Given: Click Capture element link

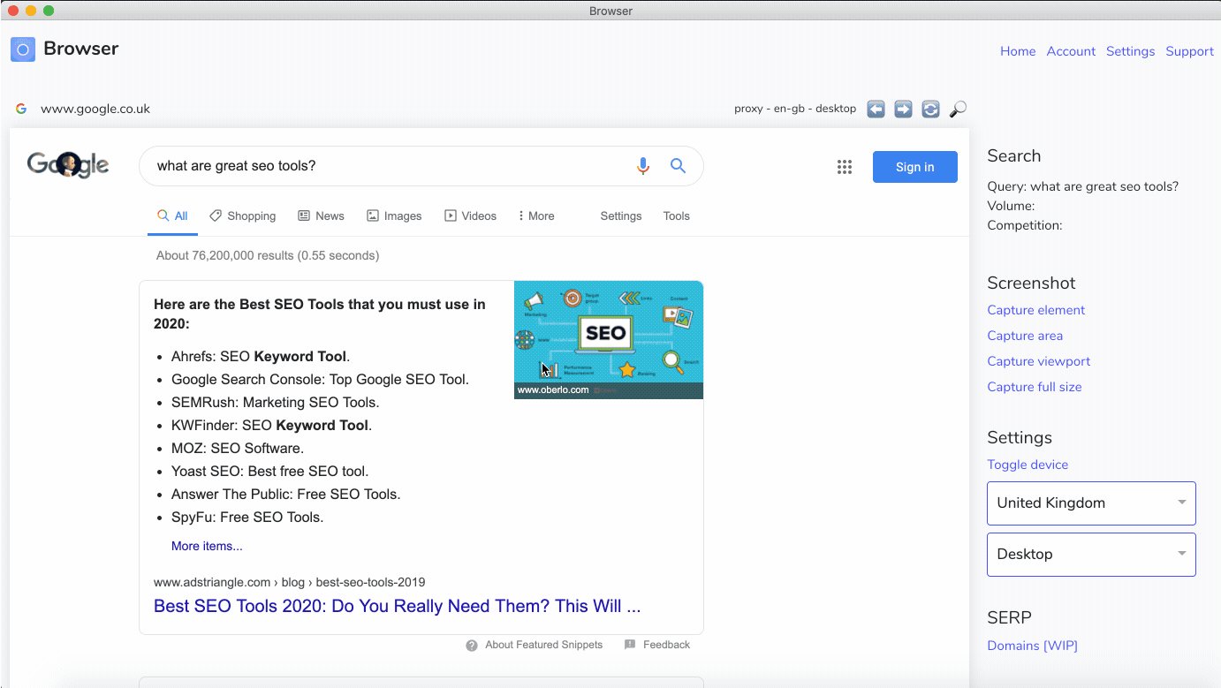Looking at the screenshot, I should (1036, 310).
